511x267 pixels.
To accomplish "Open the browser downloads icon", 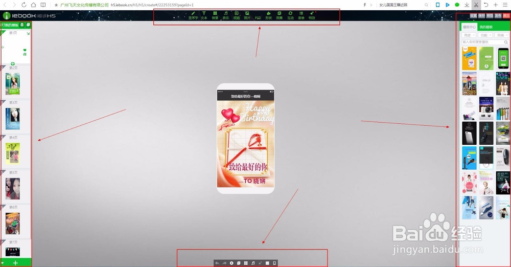I will [x=467, y=5].
